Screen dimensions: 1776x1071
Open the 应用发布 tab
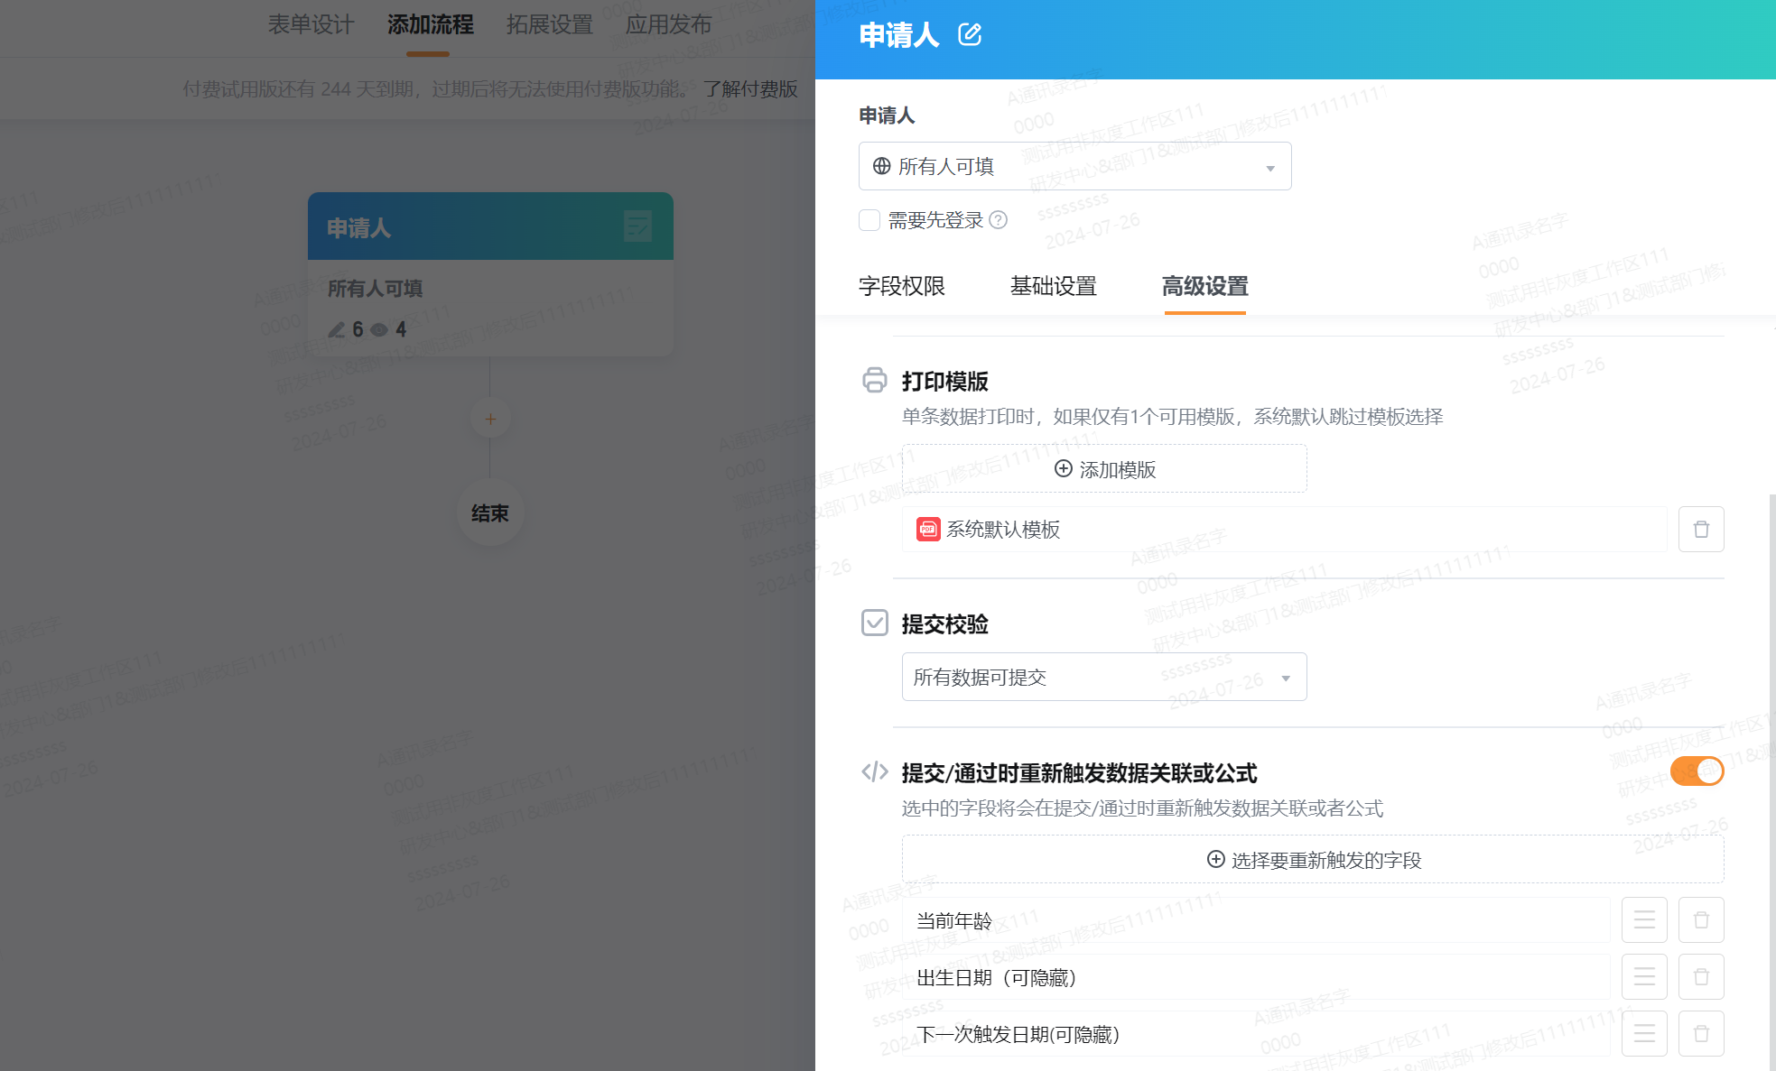668,24
